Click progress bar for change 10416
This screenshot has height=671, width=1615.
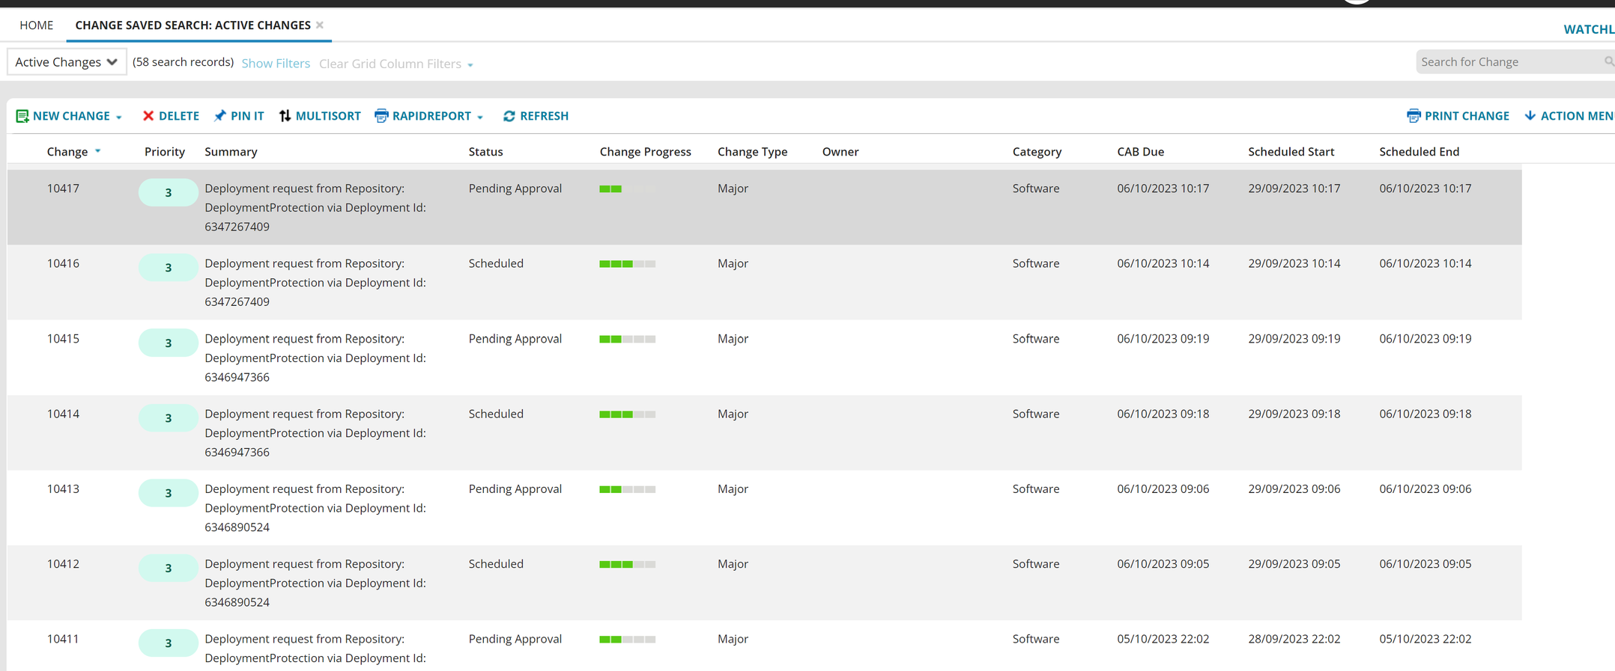(x=627, y=264)
